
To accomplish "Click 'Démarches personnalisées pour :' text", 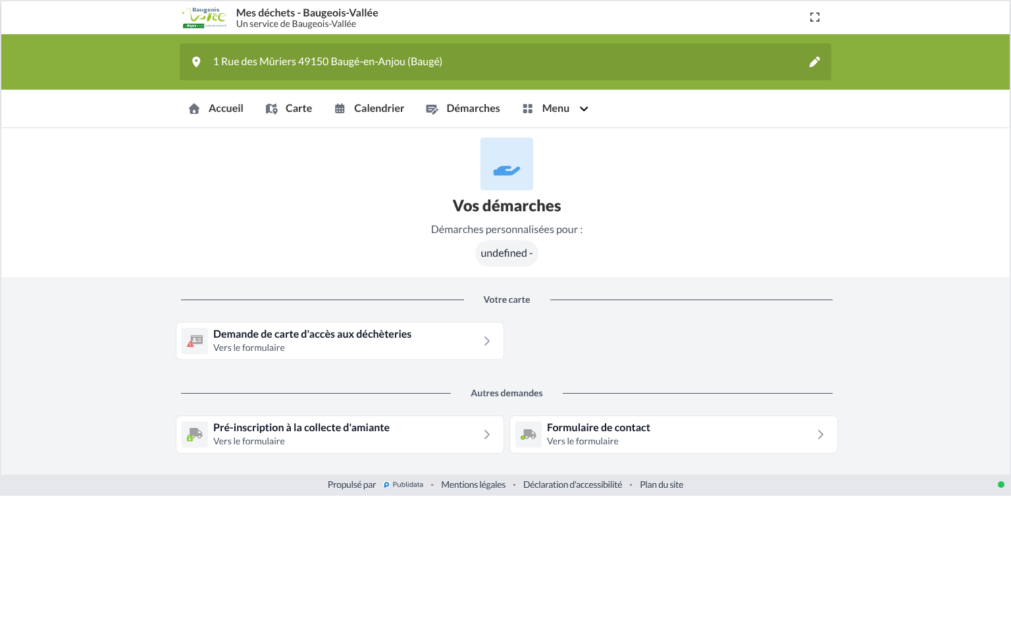I will pos(507,230).
